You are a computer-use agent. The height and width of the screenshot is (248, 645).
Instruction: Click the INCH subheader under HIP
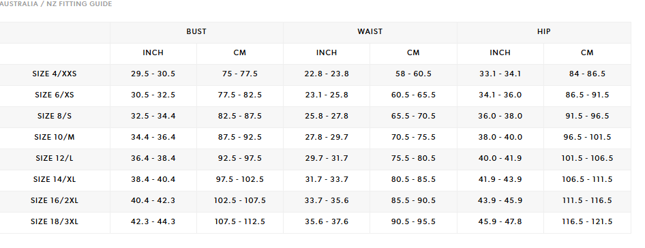point(500,52)
